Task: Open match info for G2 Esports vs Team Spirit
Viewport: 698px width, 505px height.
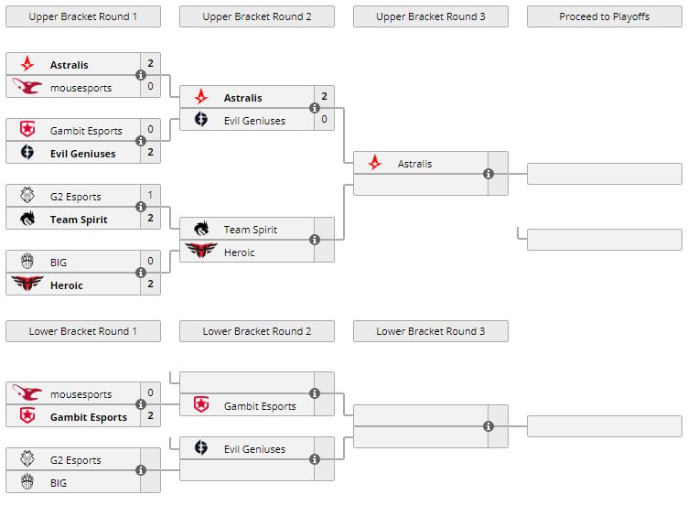Action: click(141, 208)
